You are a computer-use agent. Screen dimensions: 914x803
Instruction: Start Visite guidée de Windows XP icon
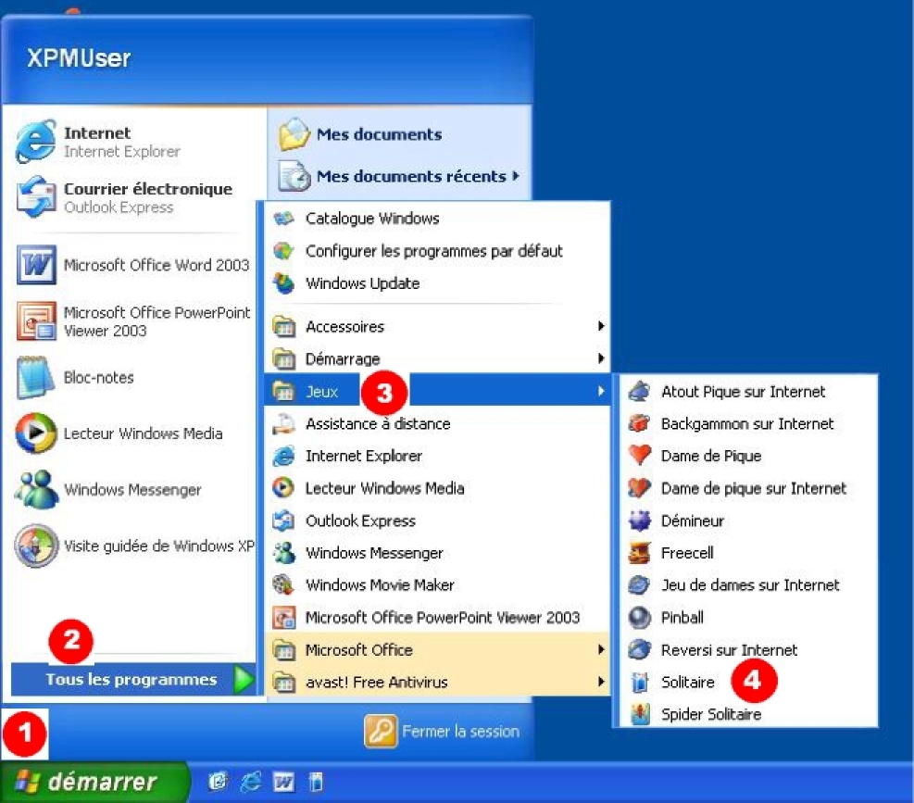coord(36,546)
